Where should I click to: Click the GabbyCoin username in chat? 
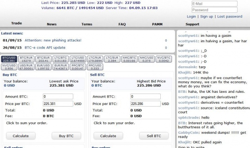click(x=188, y=133)
